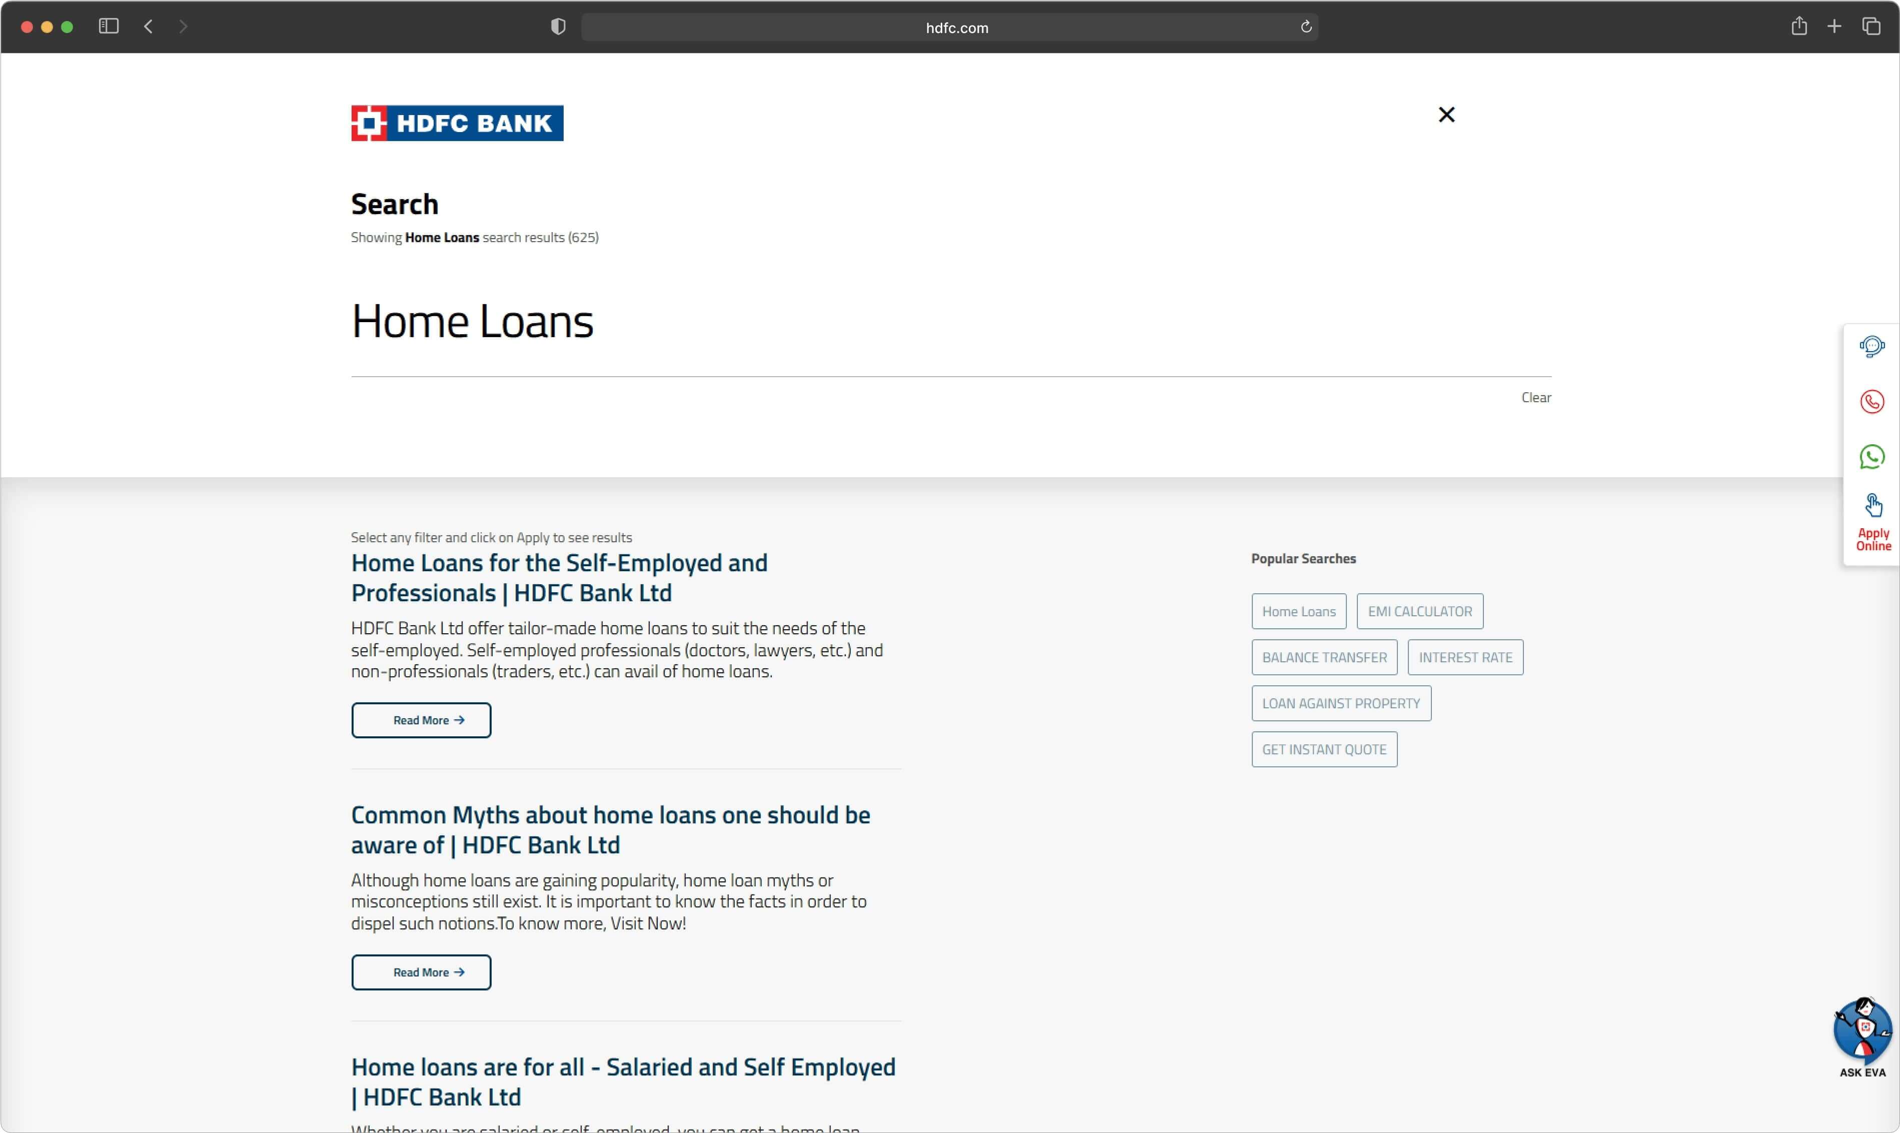Click the red phone call icon

[x=1871, y=402]
